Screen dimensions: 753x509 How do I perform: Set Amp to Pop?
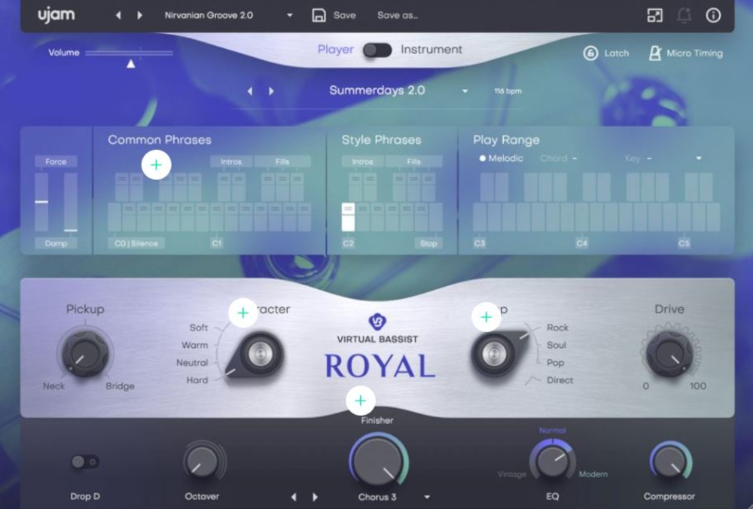click(555, 362)
